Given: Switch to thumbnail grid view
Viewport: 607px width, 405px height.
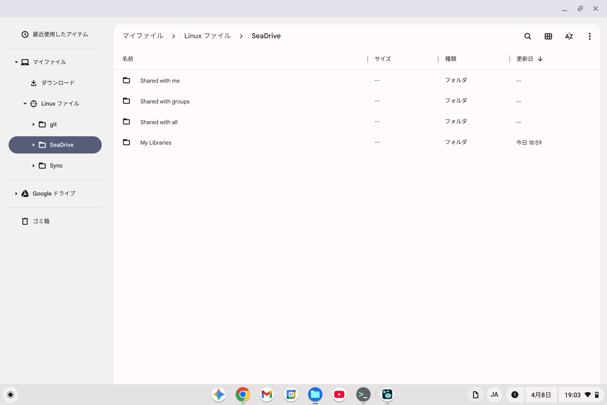Looking at the screenshot, I should (548, 36).
